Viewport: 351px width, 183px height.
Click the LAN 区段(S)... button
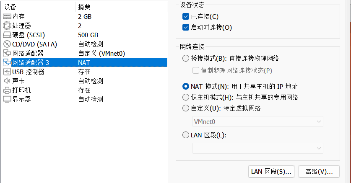click(271, 171)
